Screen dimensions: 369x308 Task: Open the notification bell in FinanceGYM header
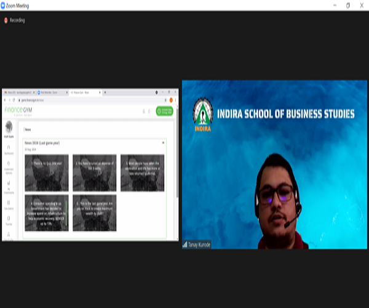pyautogui.click(x=143, y=111)
